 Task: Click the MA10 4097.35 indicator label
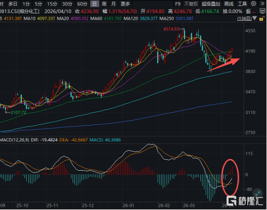pyautogui.click(x=39, y=19)
